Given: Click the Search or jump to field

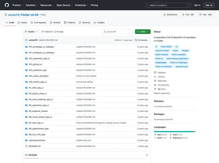Looking at the screenshot, I should tap(168, 5).
